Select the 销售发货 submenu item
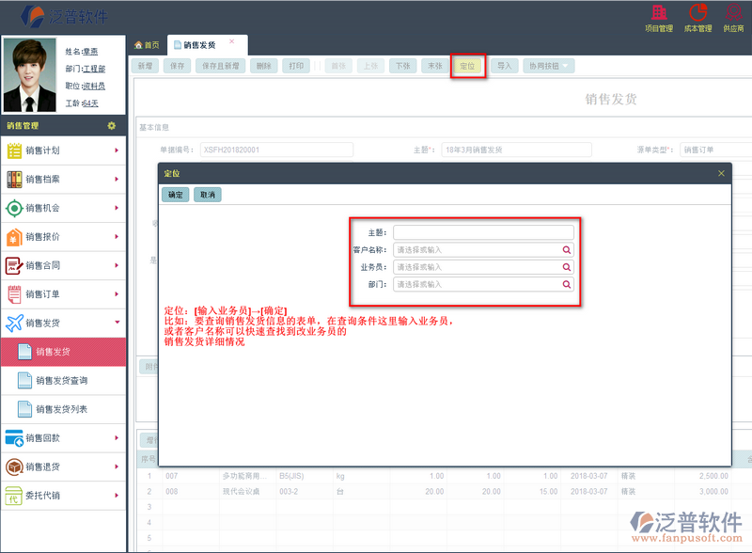 [x=63, y=352]
